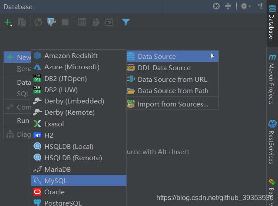Image resolution: width=278 pixels, height=206 pixels.
Task: Select Azure (Microsoft) from the list
Action: point(79,67)
